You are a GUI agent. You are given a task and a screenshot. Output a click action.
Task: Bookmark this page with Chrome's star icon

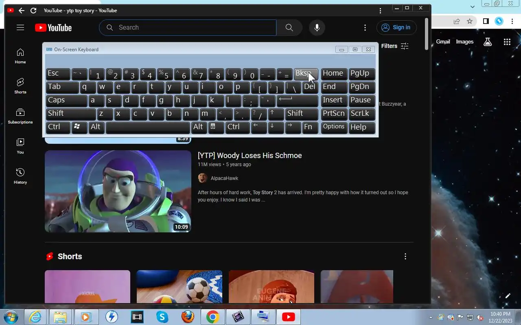point(470,21)
